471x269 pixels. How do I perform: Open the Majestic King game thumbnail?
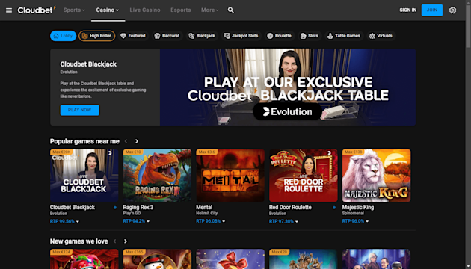[x=376, y=176]
